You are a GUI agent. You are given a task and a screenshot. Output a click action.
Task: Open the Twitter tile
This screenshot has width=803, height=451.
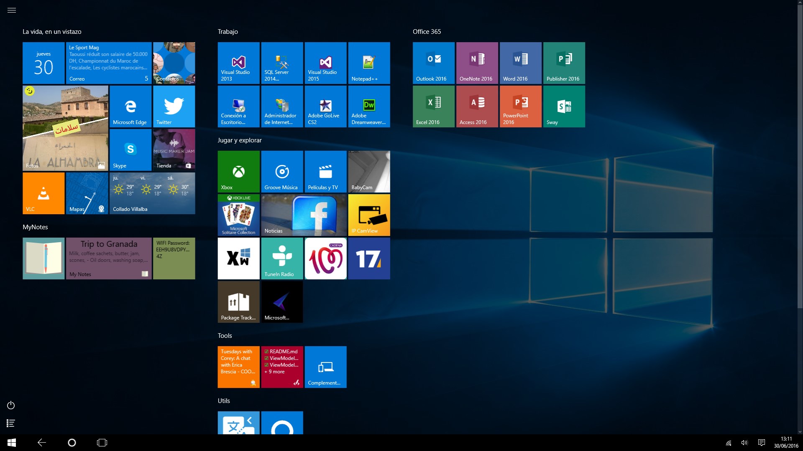click(x=174, y=106)
